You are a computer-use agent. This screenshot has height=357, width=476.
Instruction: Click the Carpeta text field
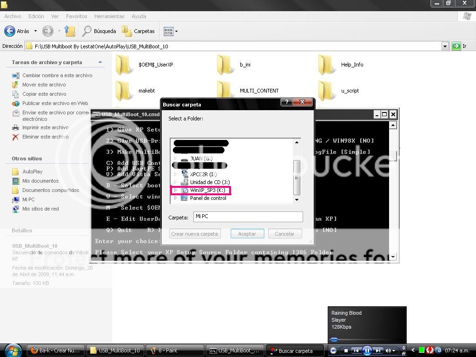coord(248,217)
